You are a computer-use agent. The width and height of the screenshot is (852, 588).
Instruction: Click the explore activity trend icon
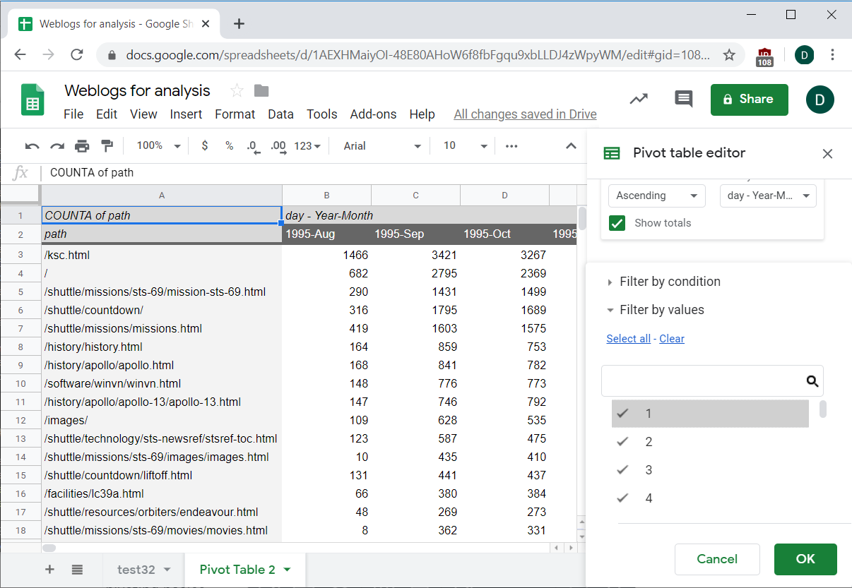pos(639,99)
